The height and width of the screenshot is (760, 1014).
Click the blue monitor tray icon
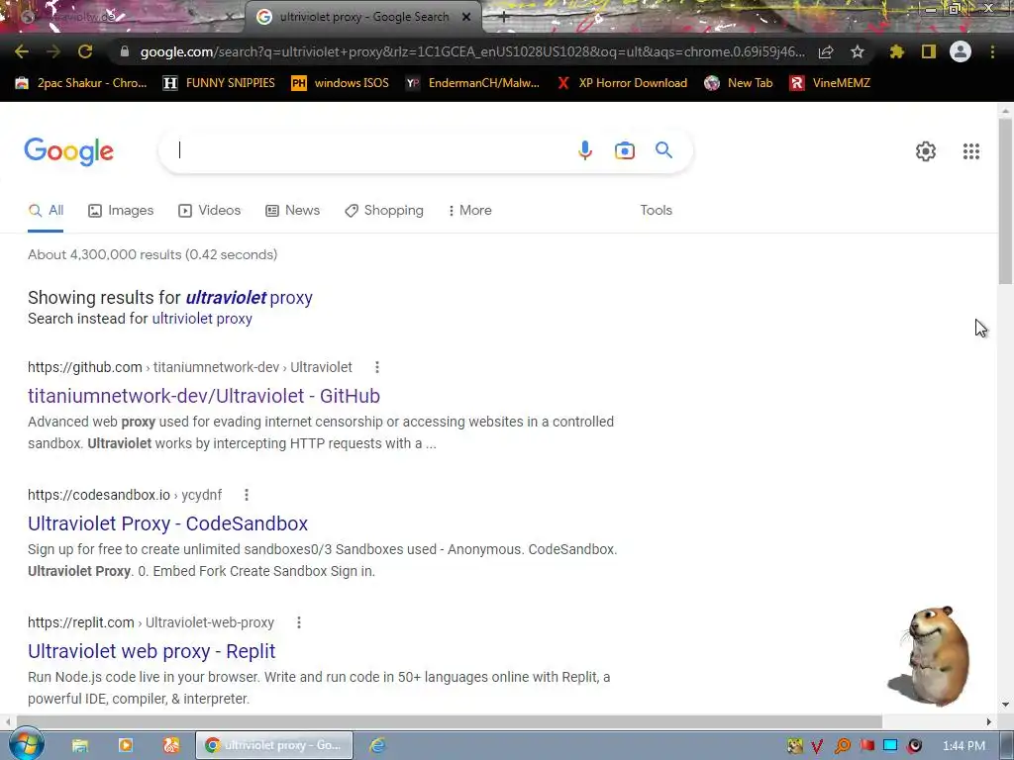890,746
